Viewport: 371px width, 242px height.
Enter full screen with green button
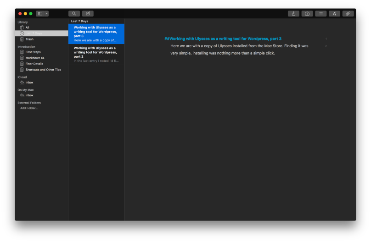(x=31, y=14)
